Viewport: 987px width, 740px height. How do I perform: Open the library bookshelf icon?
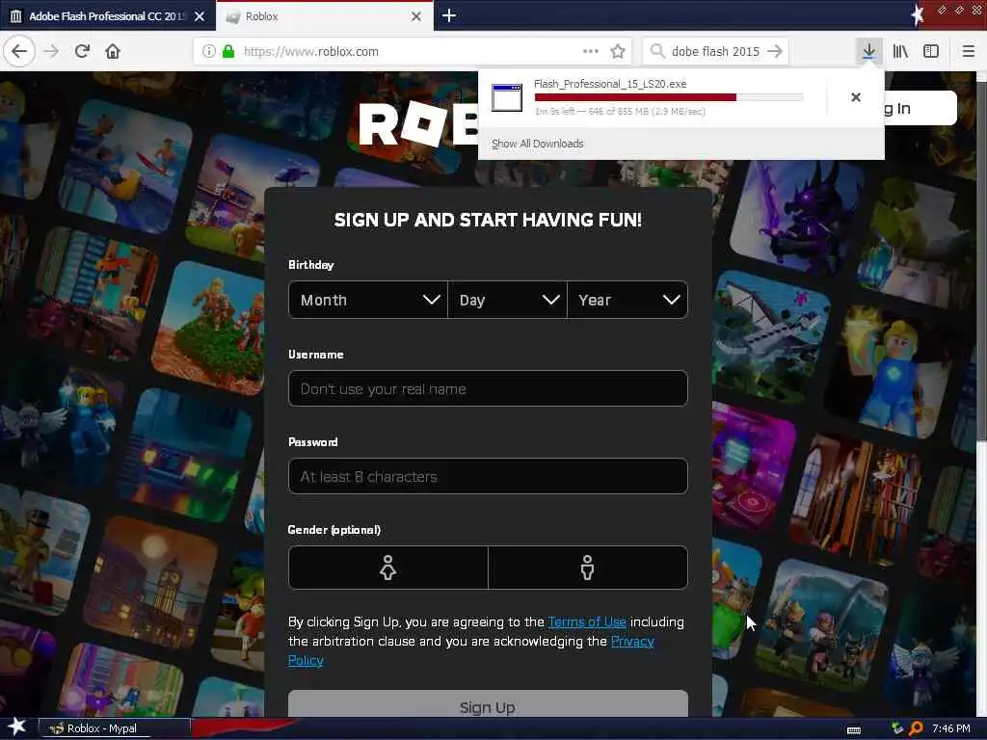[900, 52]
